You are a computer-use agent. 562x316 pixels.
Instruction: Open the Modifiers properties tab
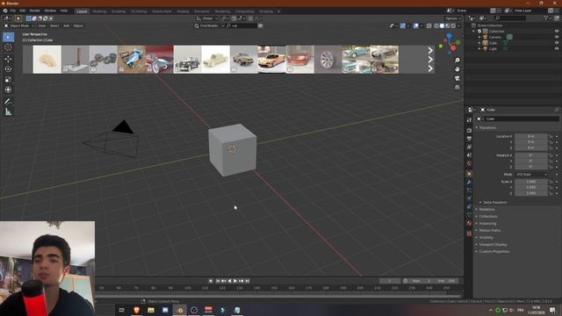click(x=469, y=182)
